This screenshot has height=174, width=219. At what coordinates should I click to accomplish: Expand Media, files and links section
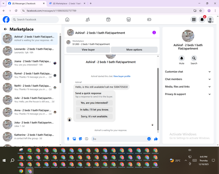tap(188, 87)
